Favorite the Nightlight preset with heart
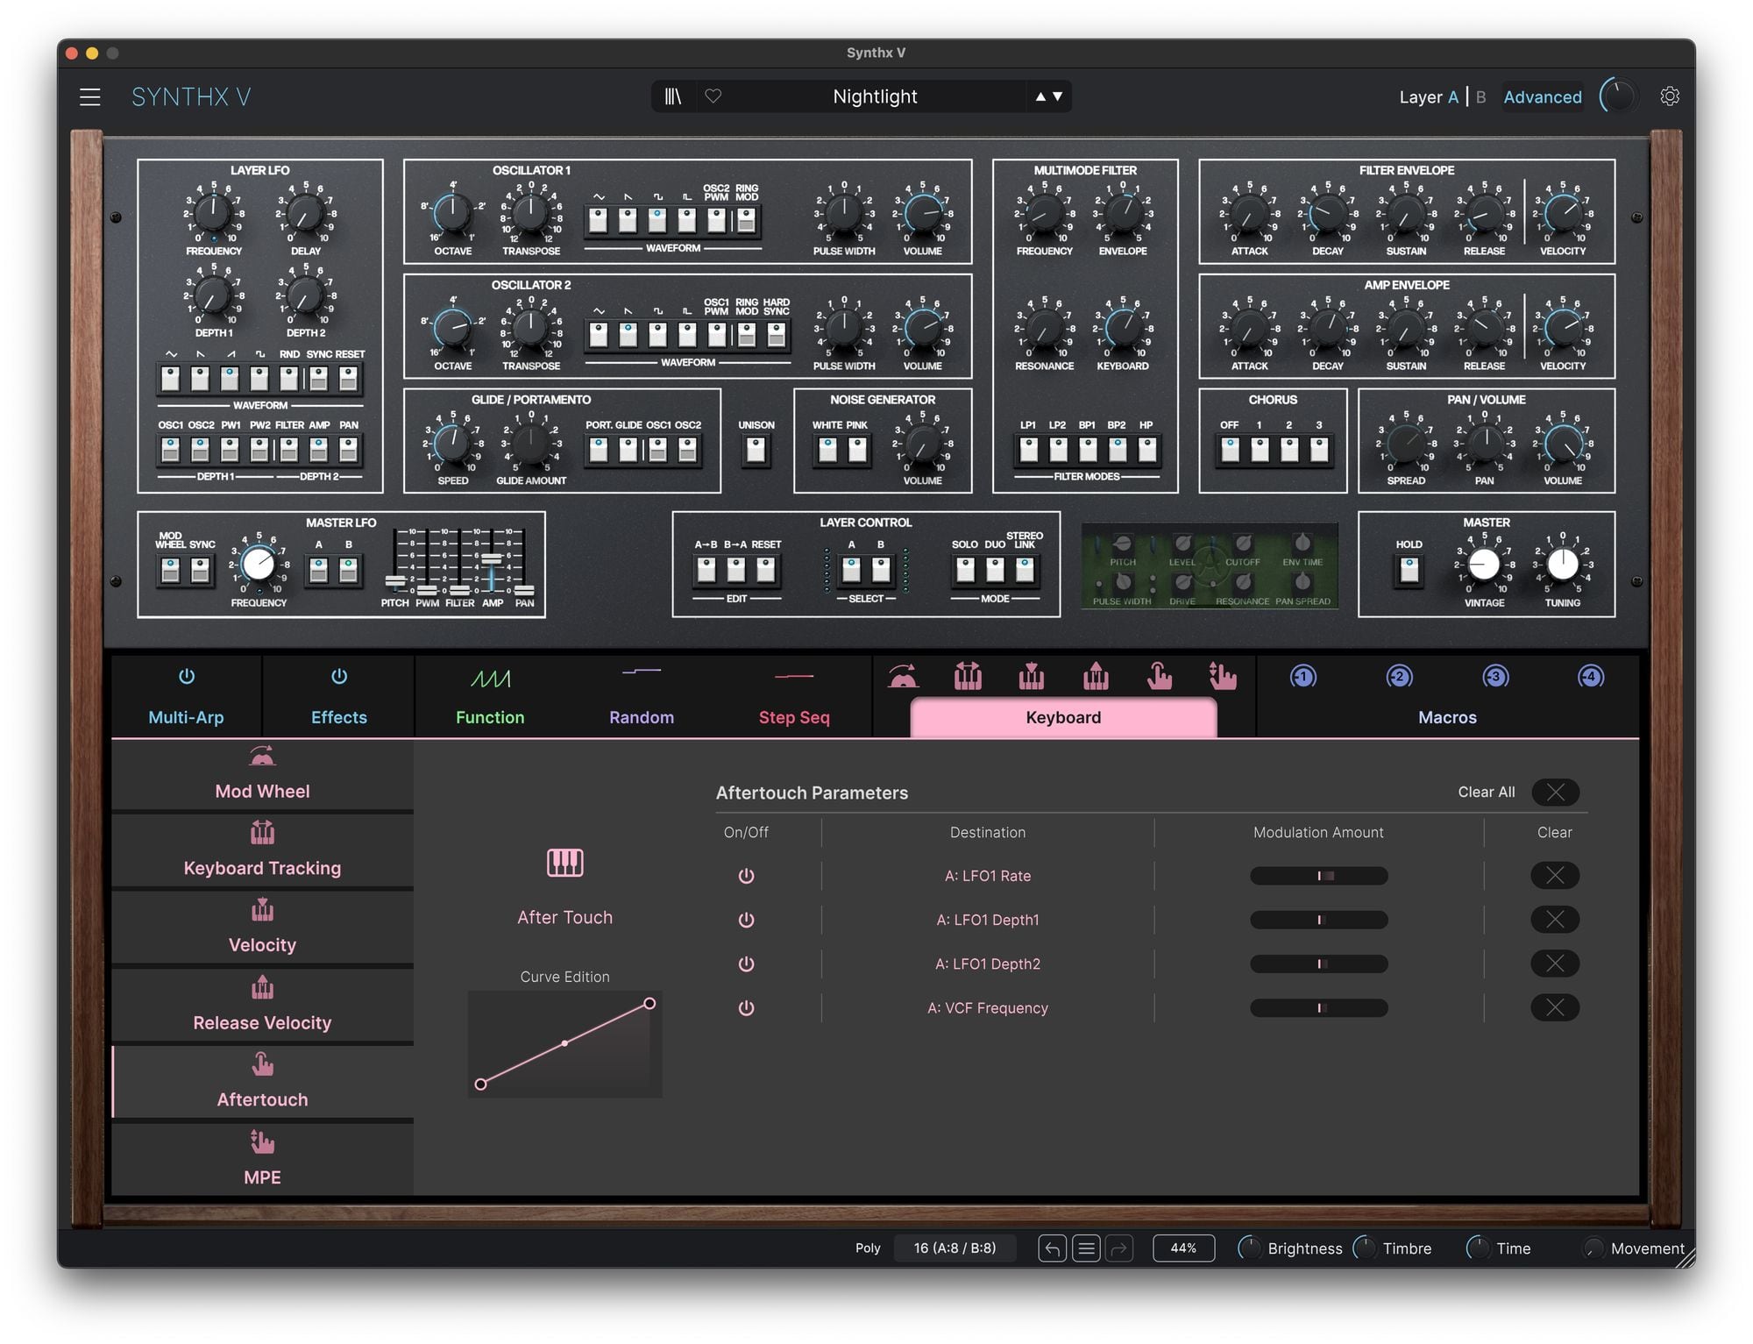 pos(713,96)
